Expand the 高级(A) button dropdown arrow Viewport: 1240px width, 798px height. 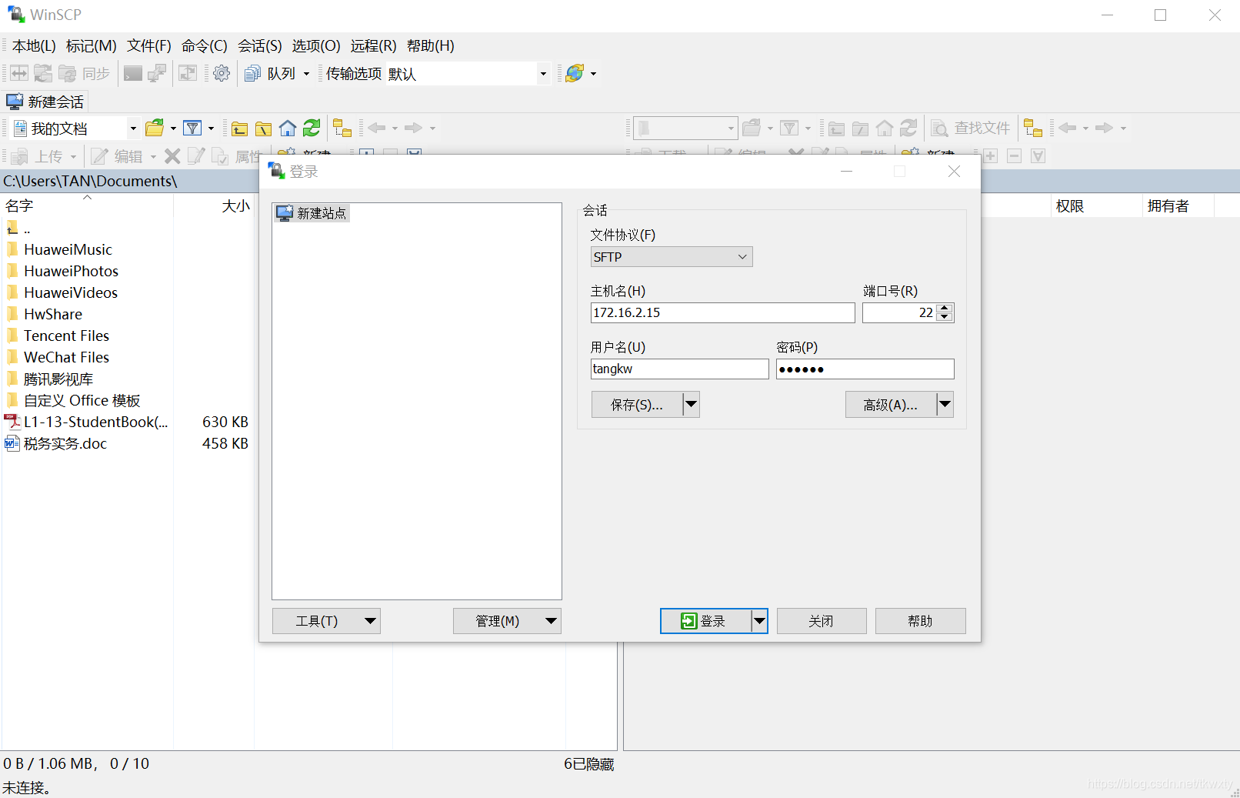coord(945,404)
